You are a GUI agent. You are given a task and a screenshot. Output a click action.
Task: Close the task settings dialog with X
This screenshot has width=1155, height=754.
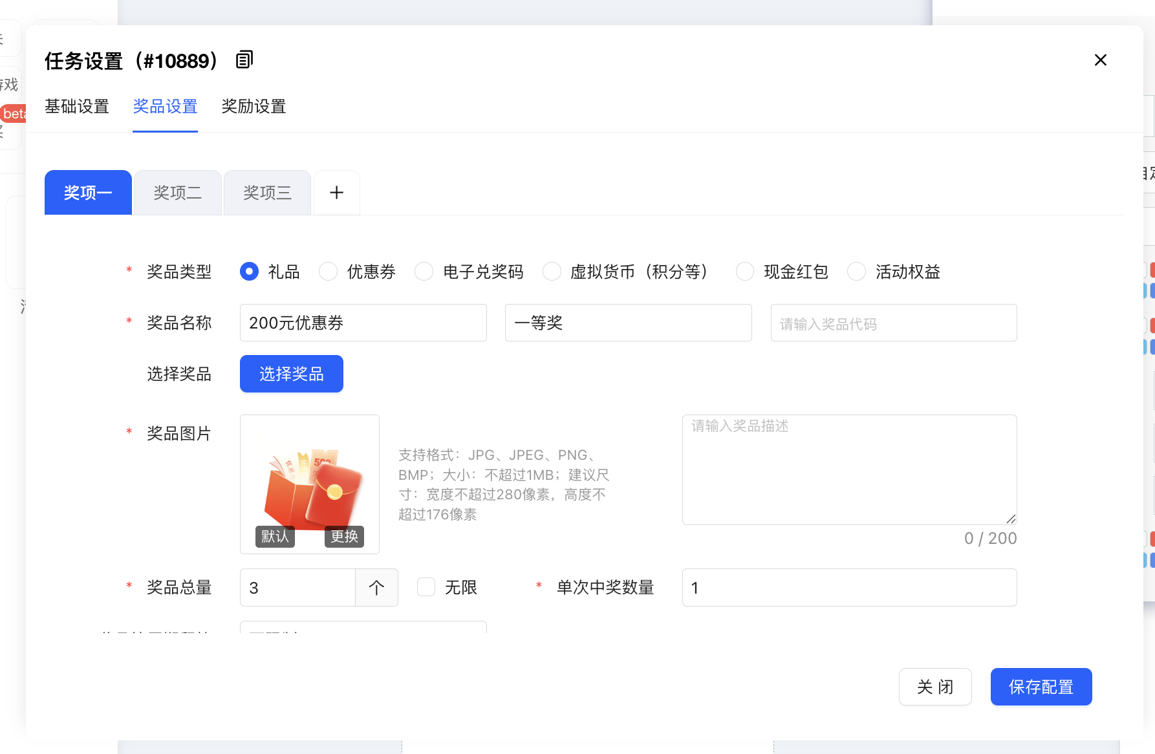(1100, 60)
